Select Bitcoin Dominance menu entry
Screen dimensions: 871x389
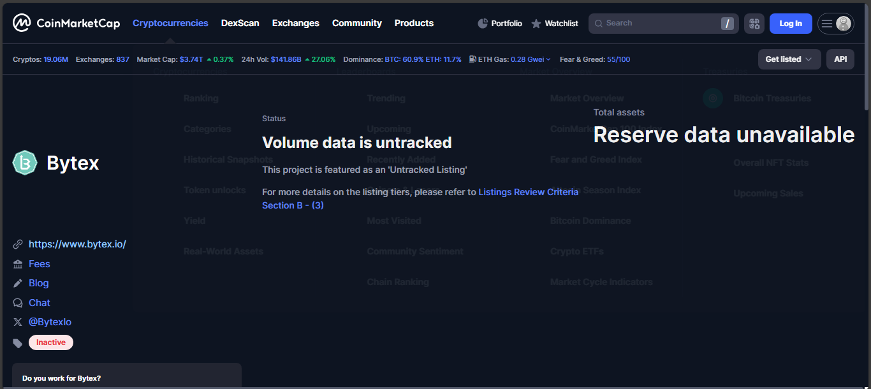[590, 221]
